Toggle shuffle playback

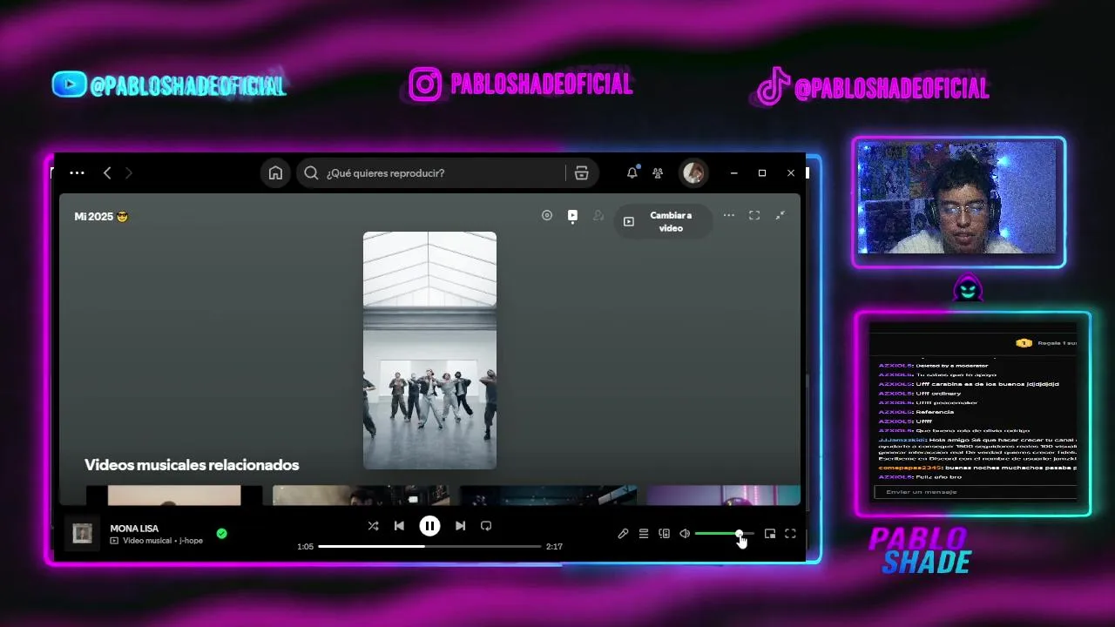point(373,526)
